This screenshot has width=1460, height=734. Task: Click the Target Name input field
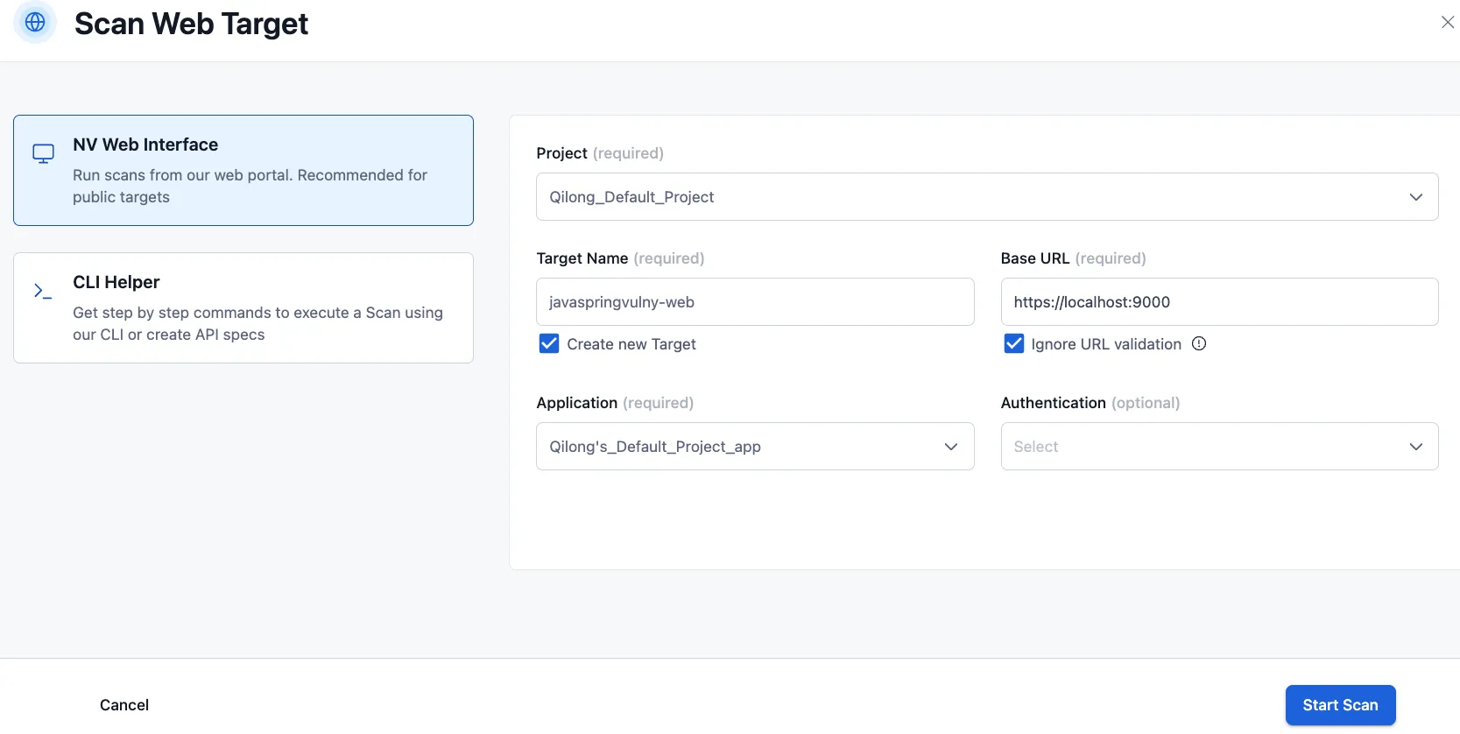[x=755, y=301]
